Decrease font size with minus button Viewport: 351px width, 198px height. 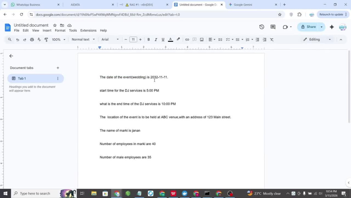coord(126,39)
